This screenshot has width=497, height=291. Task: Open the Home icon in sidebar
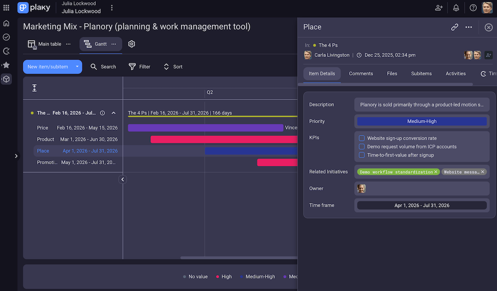6,23
